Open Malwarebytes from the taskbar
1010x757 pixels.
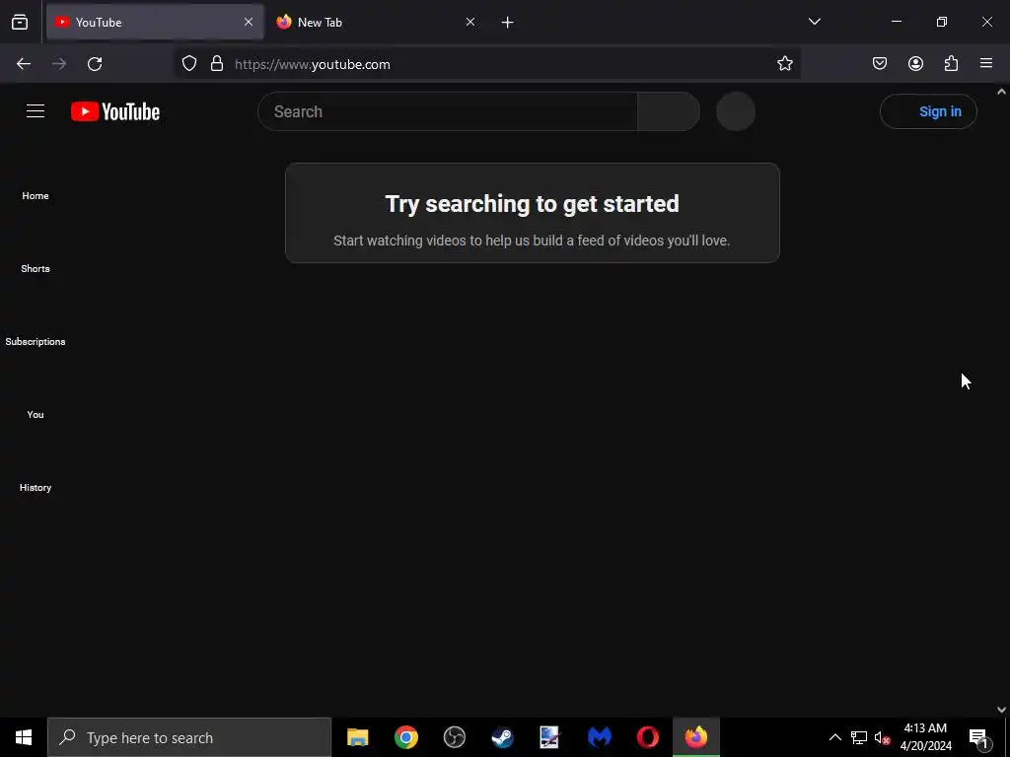[x=599, y=737]
